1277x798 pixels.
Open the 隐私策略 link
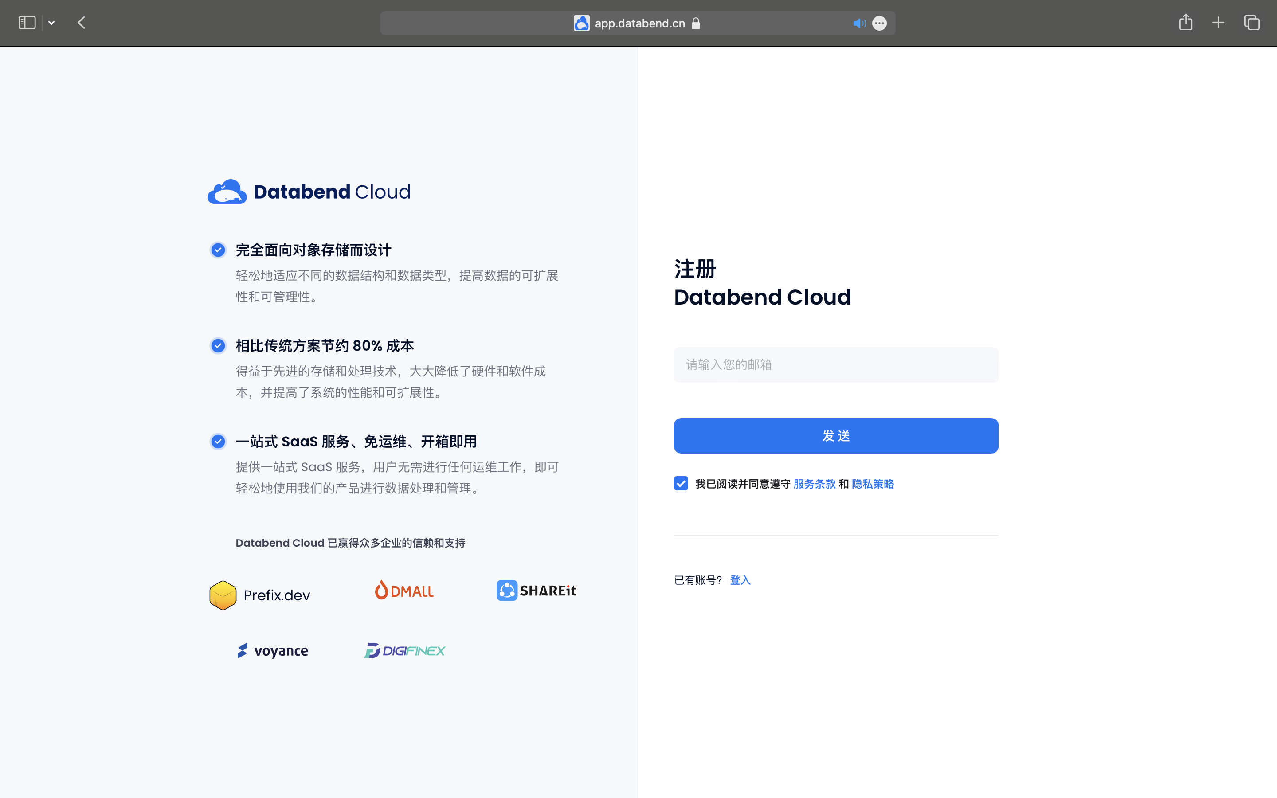tap(873, 484)
